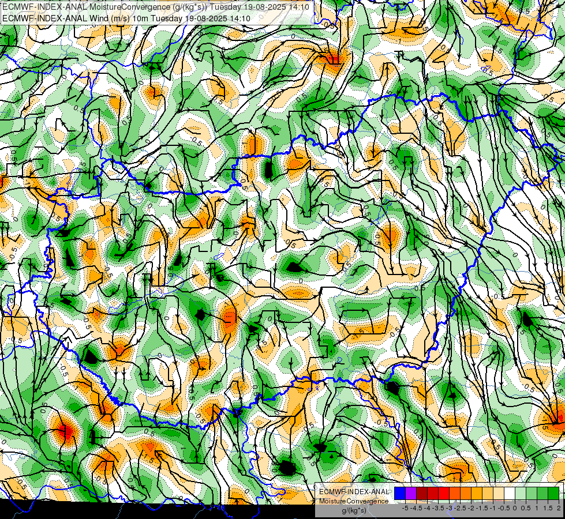Screen dimensions: 565x519
Task: Pick legend swatch between -2 and -1.5
Action: [x=477, y=493]
